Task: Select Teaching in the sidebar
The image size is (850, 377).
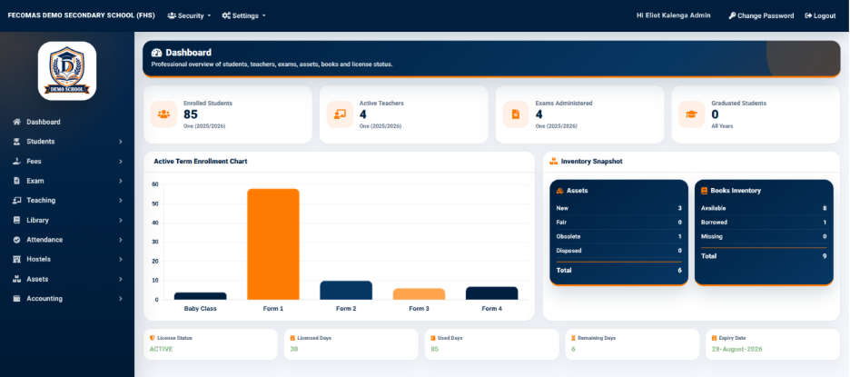Action: point(67,200)
